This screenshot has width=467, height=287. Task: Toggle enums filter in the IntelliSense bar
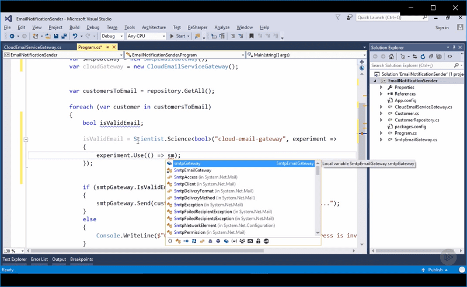point(202,241)
